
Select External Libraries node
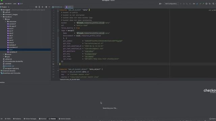click(x=9, y=71)
